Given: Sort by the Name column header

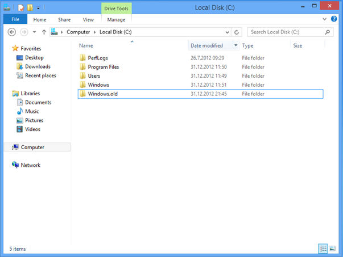Looking at the screenshot, I should [x=86, y=45].
